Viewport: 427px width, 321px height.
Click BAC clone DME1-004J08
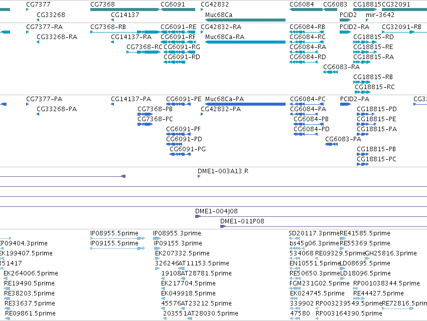[311, 216]
